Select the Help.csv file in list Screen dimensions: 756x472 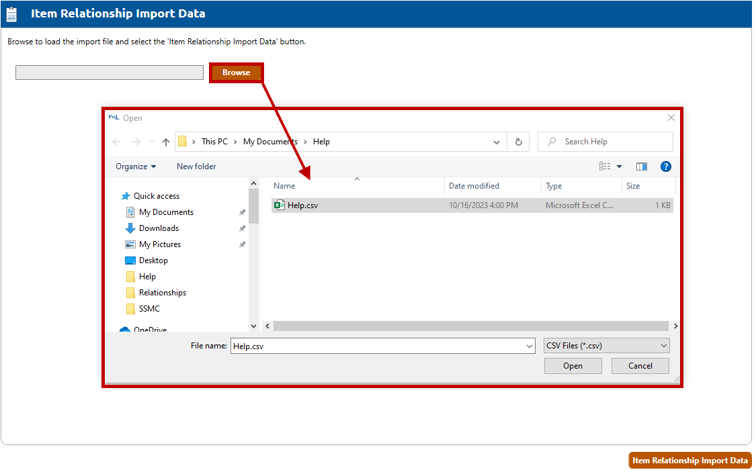coord(302,205)
